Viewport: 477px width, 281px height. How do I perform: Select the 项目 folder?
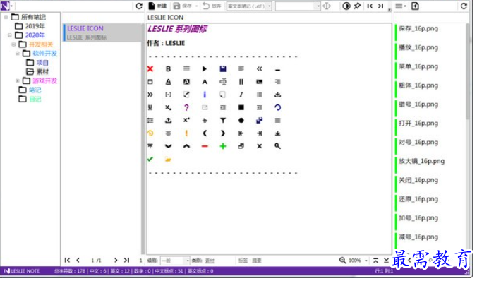(x=37, y=62)
